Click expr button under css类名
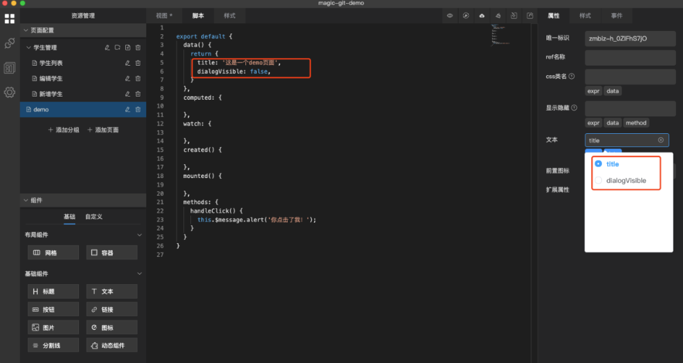Image resolution: width=683 pixels, height=363 pixels. point(593,91)
